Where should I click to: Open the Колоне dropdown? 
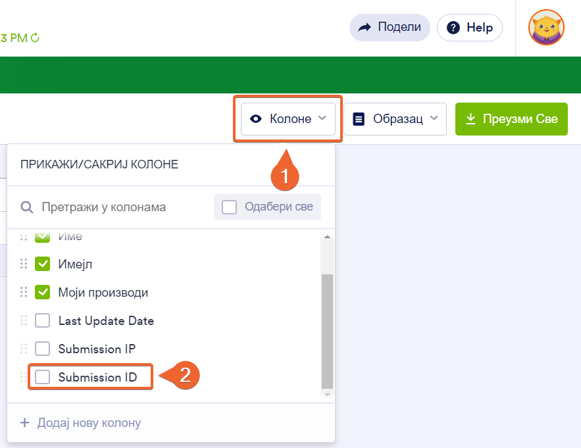288,119
